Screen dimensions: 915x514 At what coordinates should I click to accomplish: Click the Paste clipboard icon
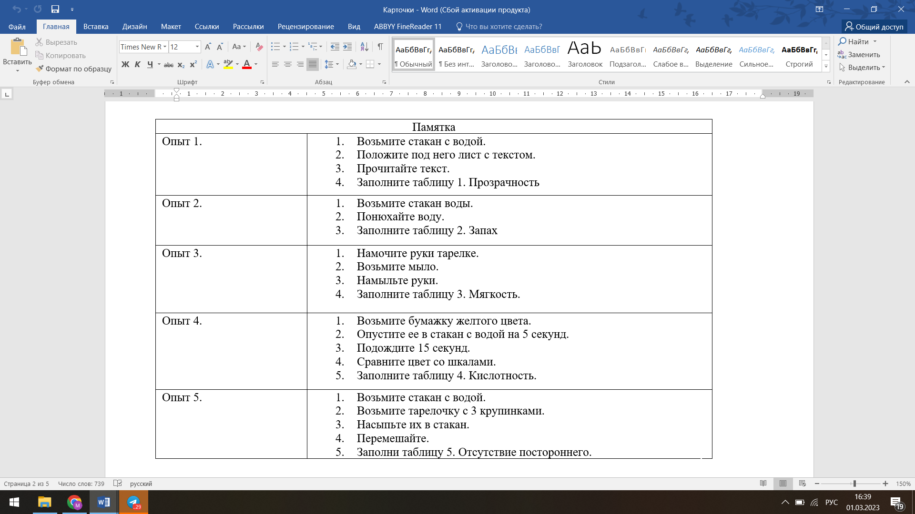pos(18,47)
